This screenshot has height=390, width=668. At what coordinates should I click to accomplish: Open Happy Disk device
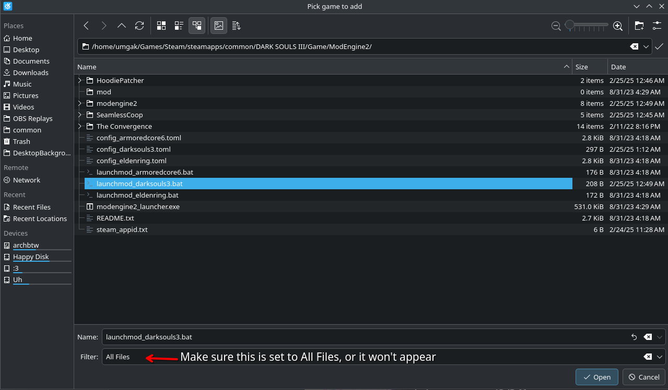point(37,257)
